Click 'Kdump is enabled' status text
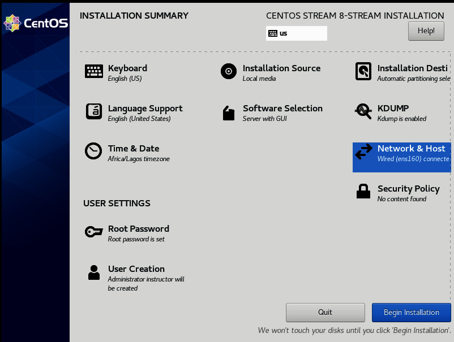454x342 pixels. pos(401,119)
